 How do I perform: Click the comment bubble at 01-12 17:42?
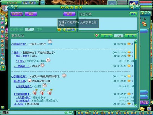click(129, 56)
